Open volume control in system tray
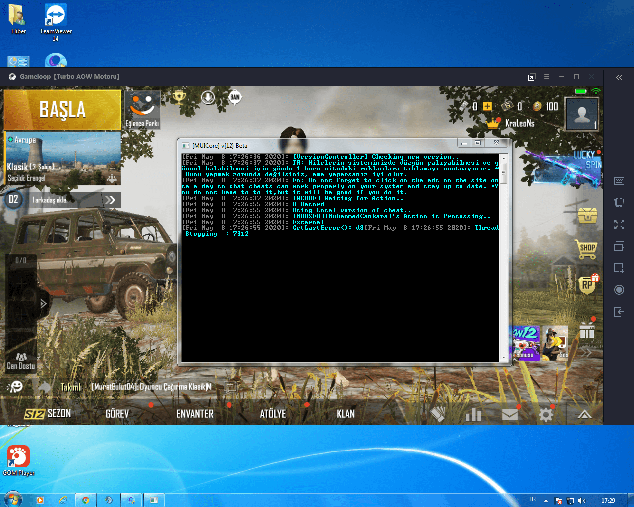 [x=582, y=501]
